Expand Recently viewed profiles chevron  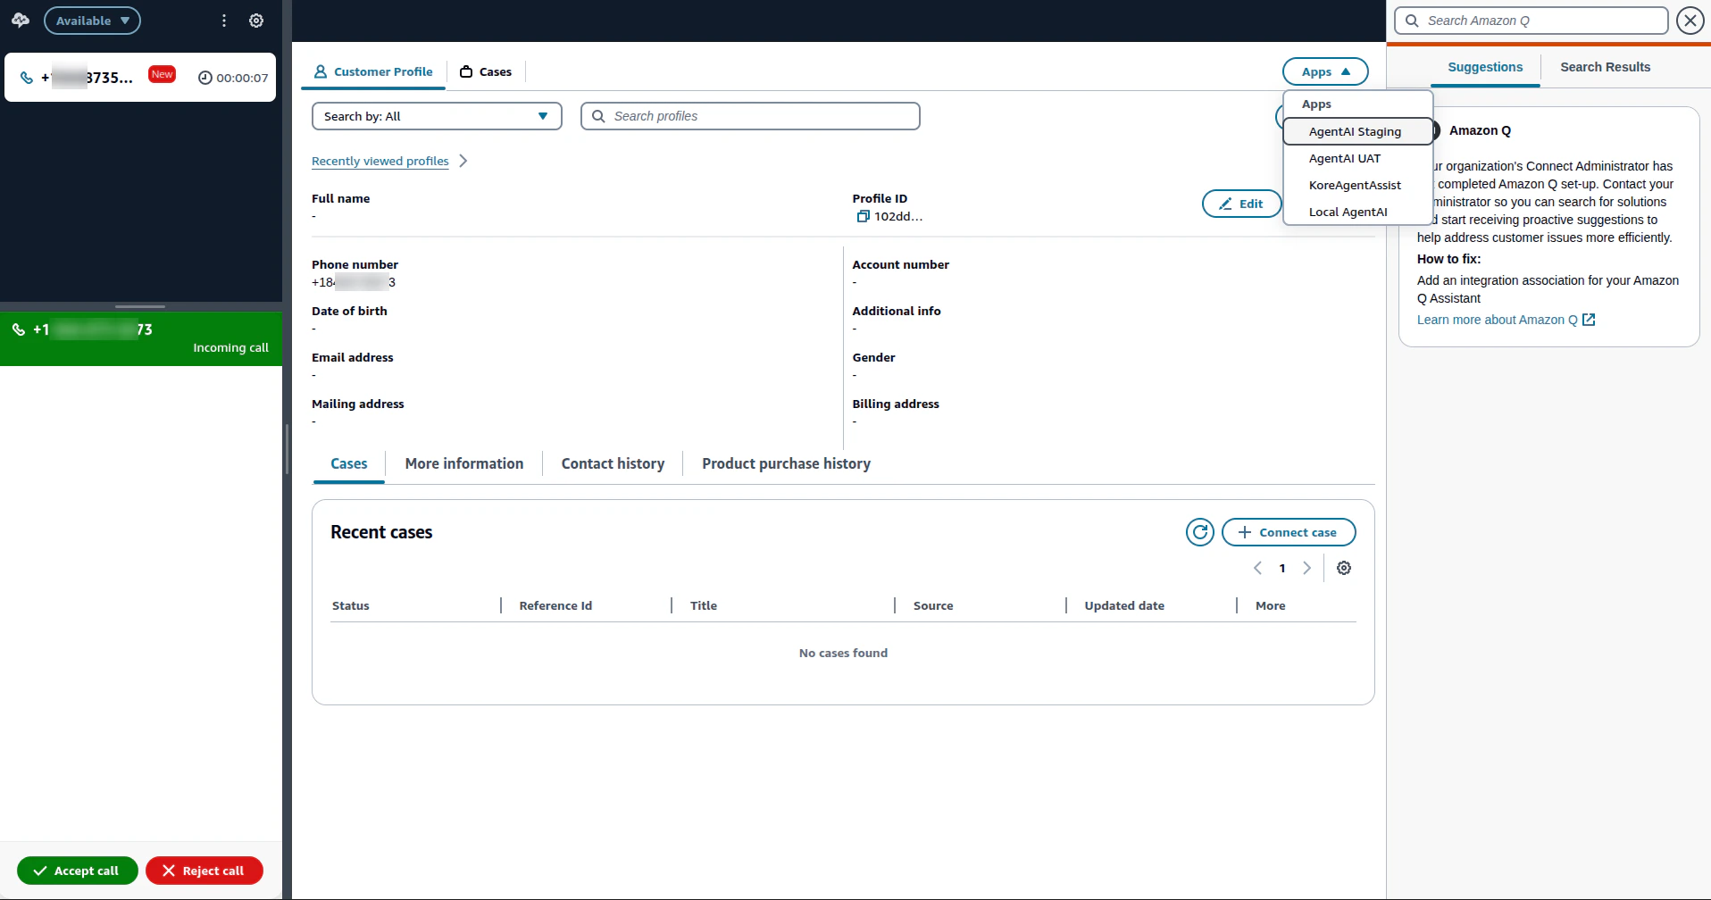[x=463, y=161]
